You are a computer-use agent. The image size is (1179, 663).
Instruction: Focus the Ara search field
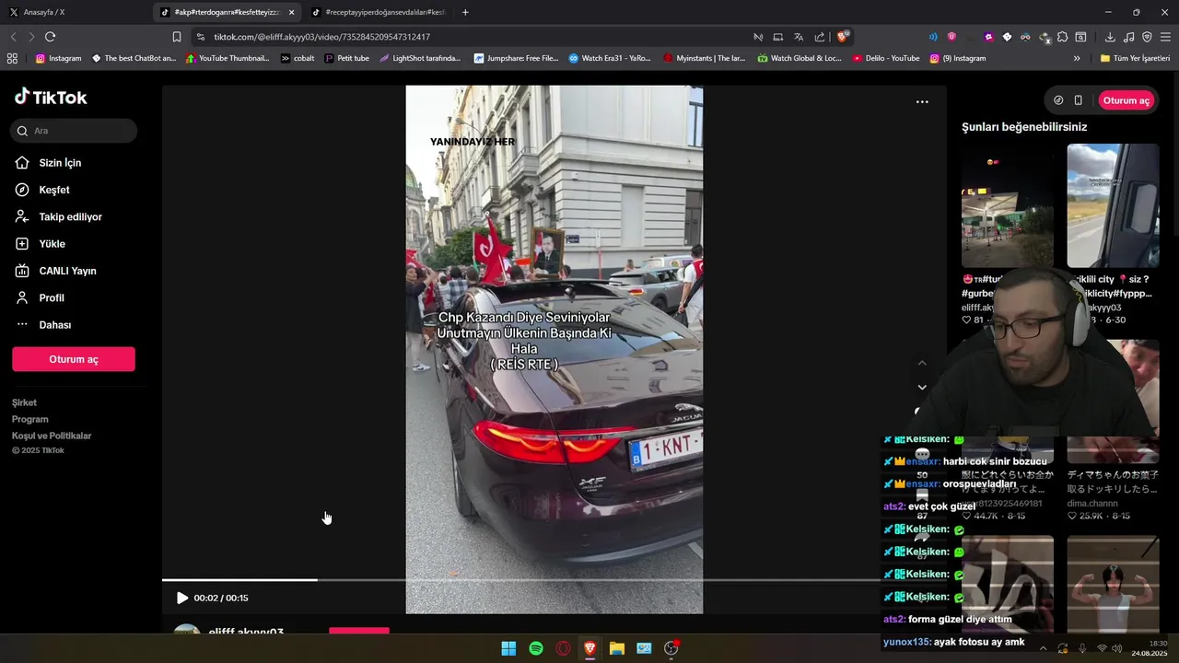click(74, 131)
